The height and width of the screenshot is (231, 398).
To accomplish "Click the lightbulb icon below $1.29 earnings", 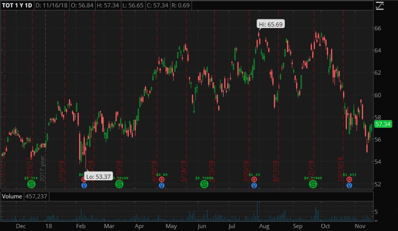I will point(254,185).
